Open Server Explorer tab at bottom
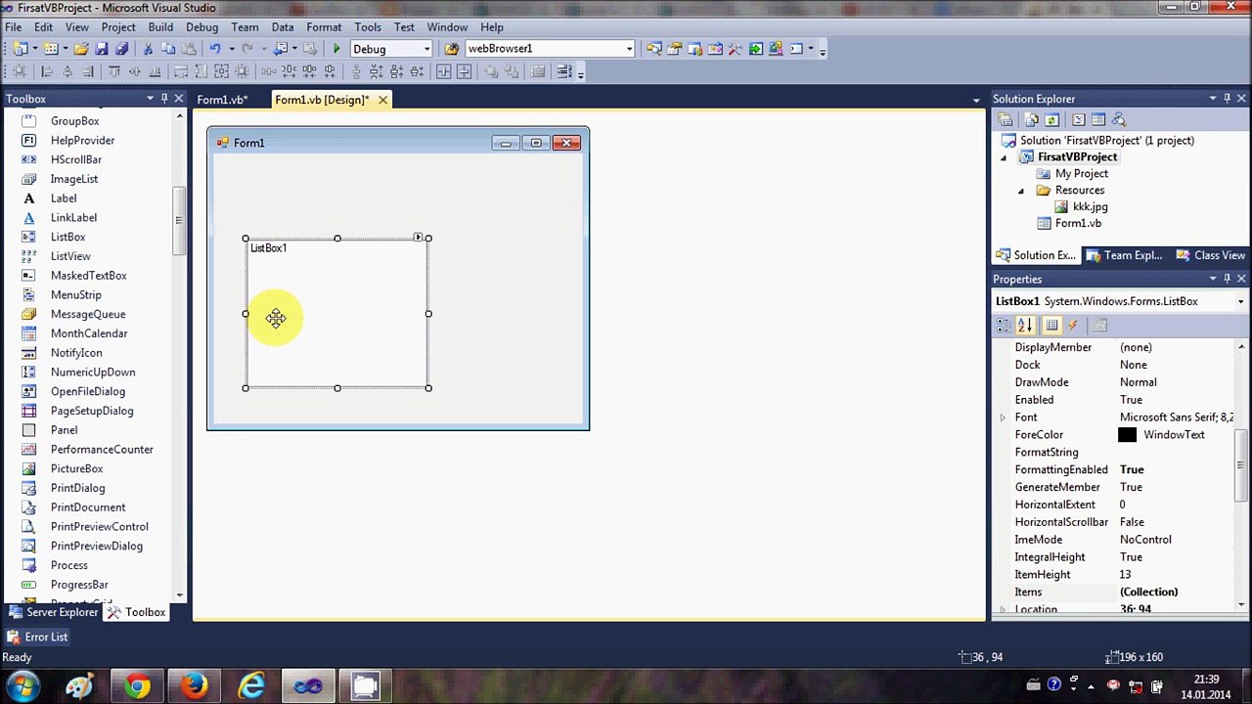The height and width of the screenshot is (704, 1252). click(53, 612)
